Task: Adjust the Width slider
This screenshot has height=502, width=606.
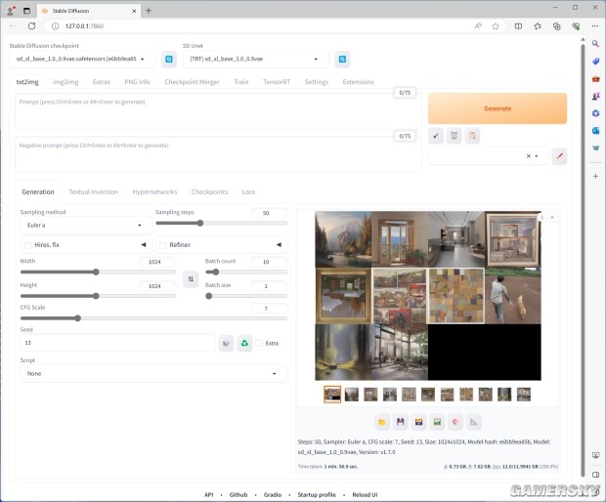Action: tap(98, 272)
